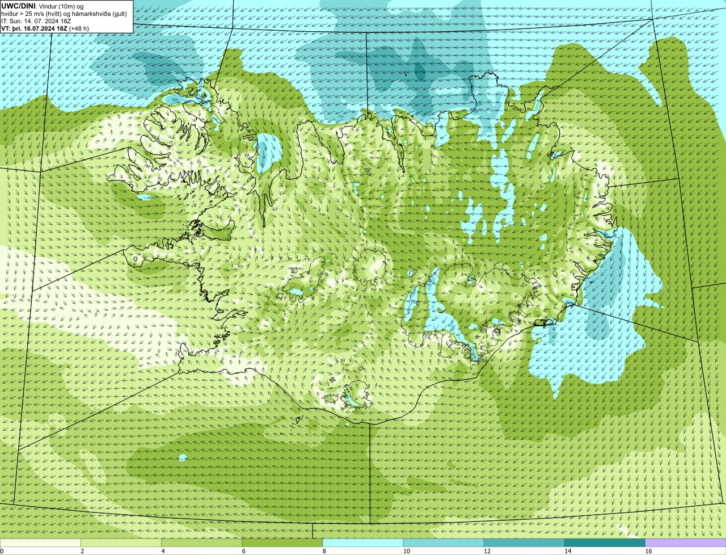Click the palest 0–2 m/s legend swatch
The width and height of the screenshot is (726, 555).
(x=40, y=543)
